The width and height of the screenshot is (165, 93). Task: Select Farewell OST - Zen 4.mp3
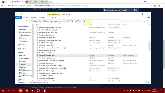47,78
